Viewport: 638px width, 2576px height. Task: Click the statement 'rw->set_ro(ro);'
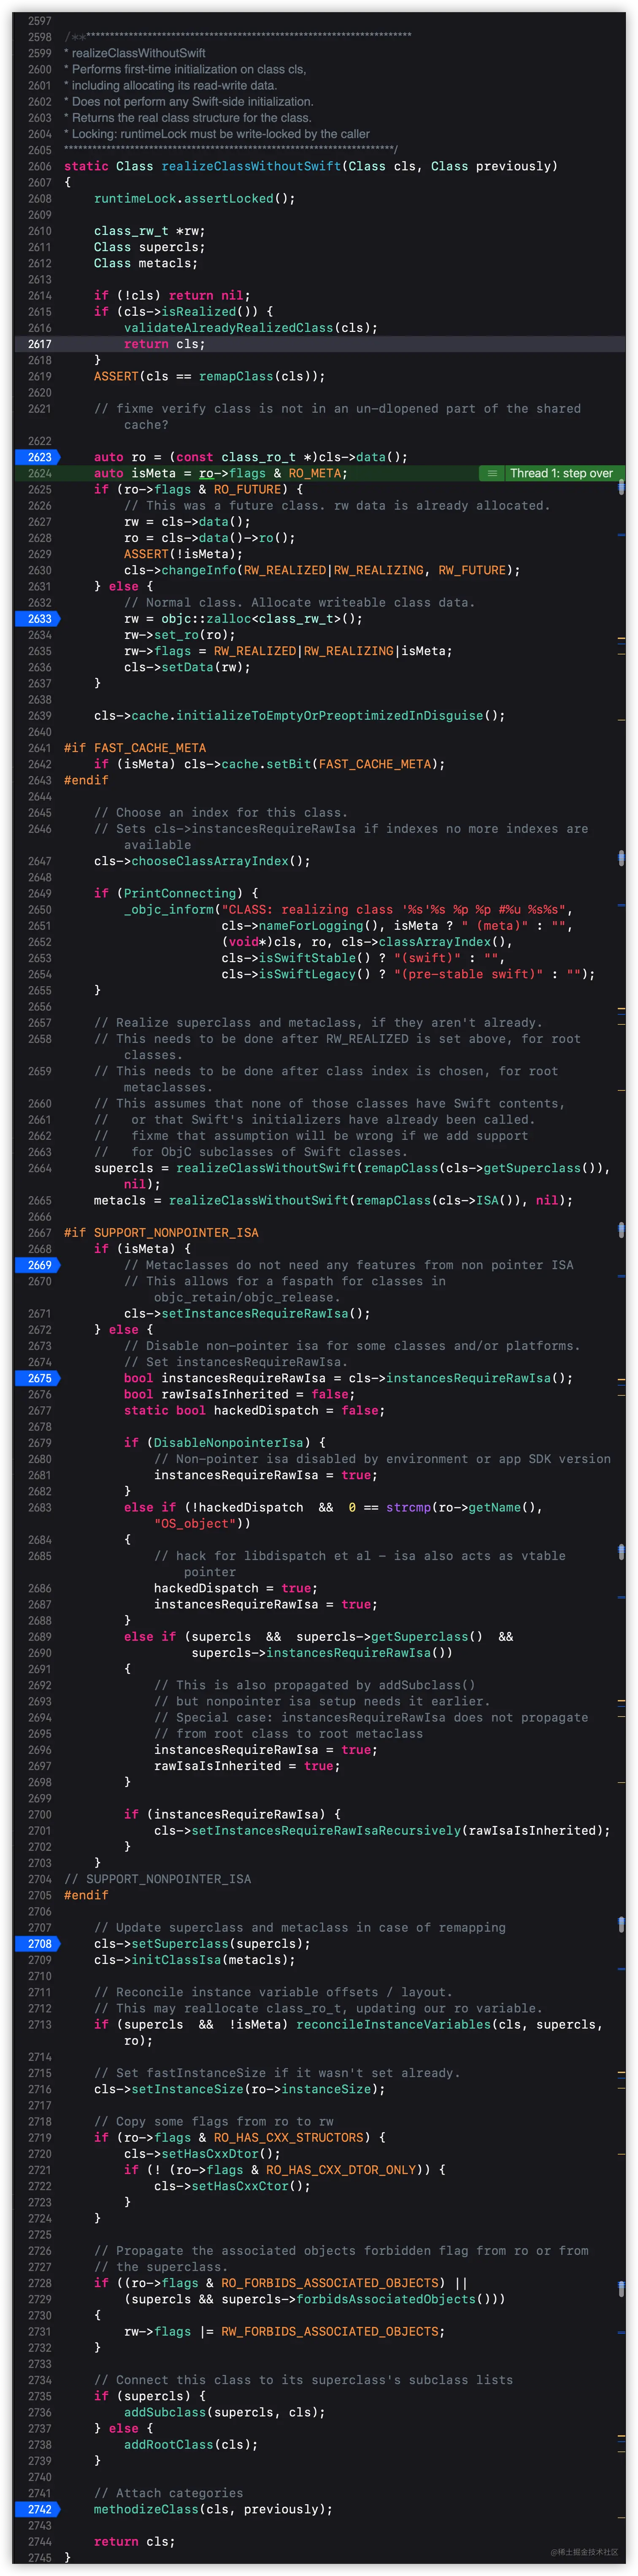pyautogui.click(x=180, y=635)
